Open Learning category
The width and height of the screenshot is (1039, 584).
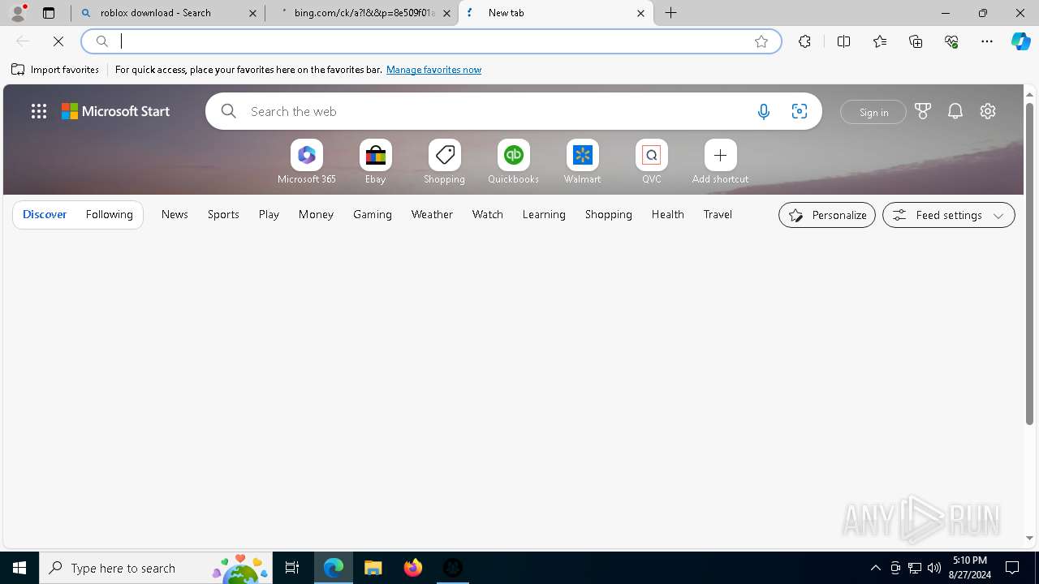pos(544,214)
